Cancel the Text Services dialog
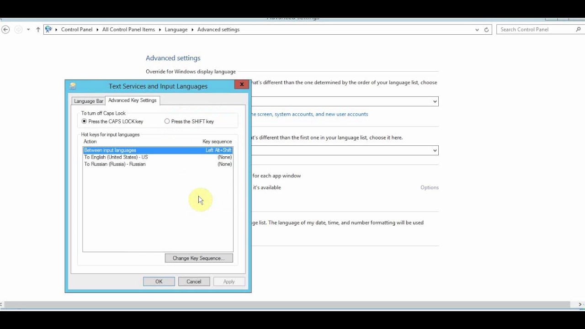 coord(194,281)
